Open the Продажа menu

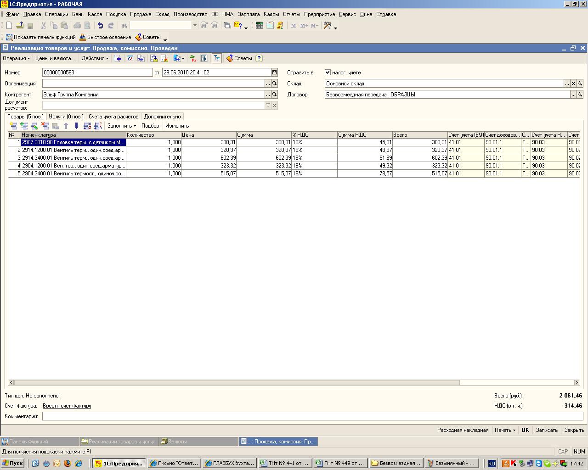tap(141, 14)
